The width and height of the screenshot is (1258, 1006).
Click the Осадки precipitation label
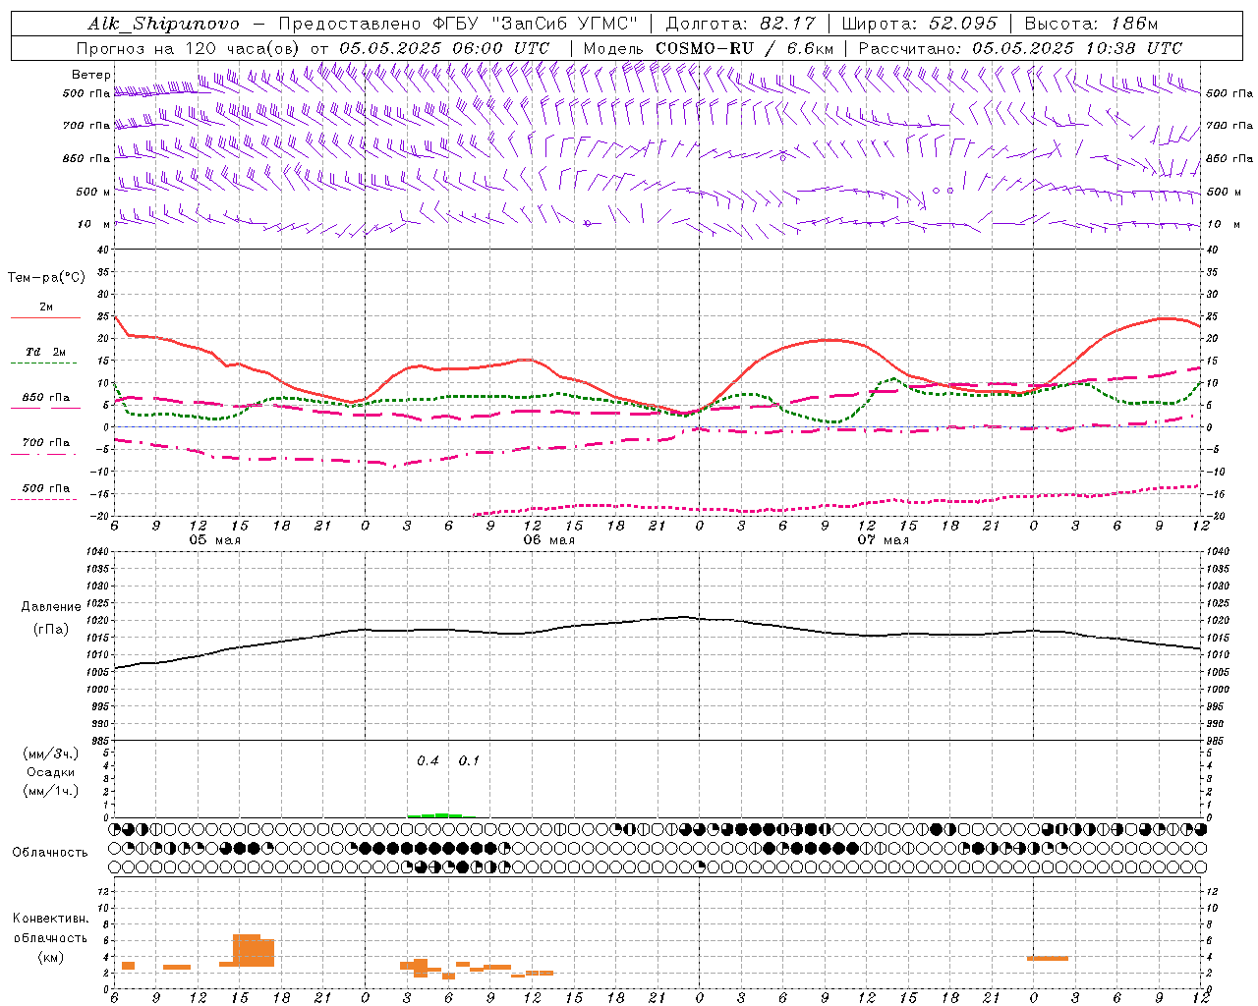coord(50,772)
